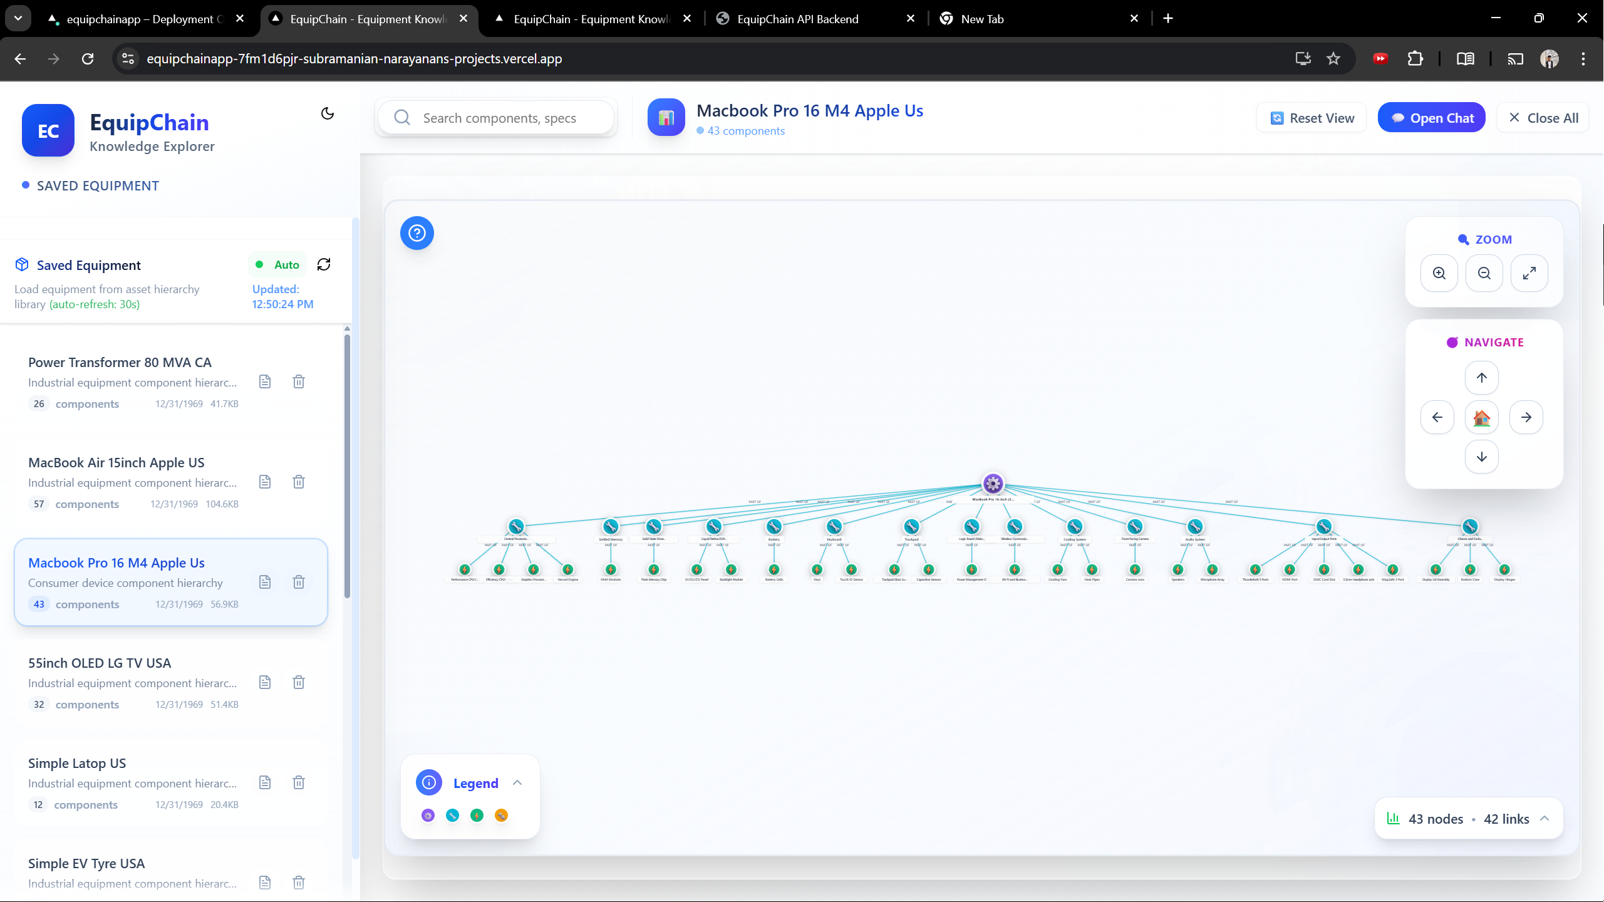This screenshot has width=1604, height=902.
Task: Click the Search components input field
Action: tap(499, 118)
